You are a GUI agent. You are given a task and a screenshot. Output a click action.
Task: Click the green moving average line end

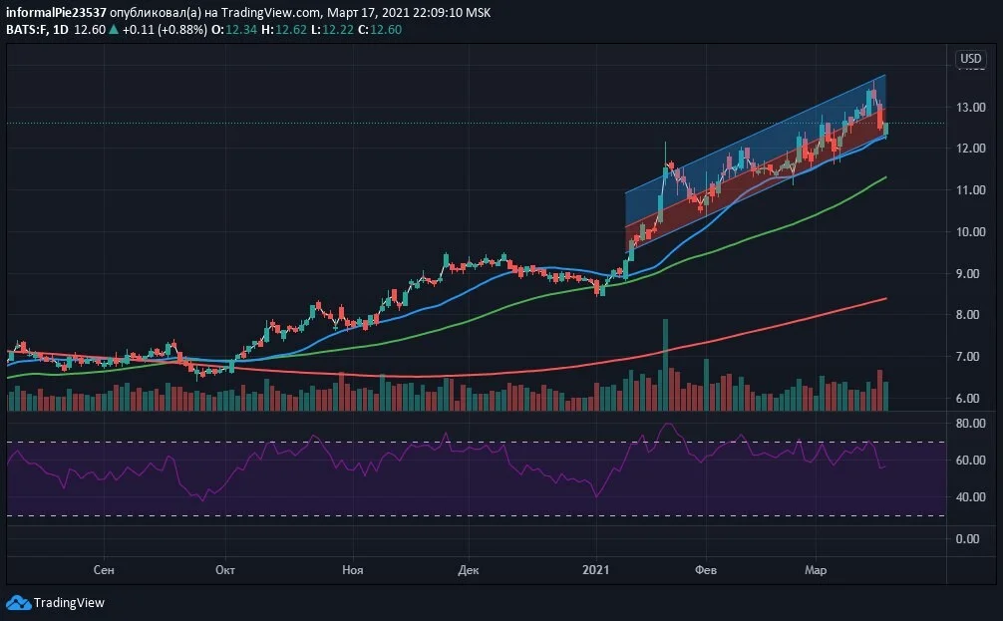pyautogui.click(x=884, y=177)
